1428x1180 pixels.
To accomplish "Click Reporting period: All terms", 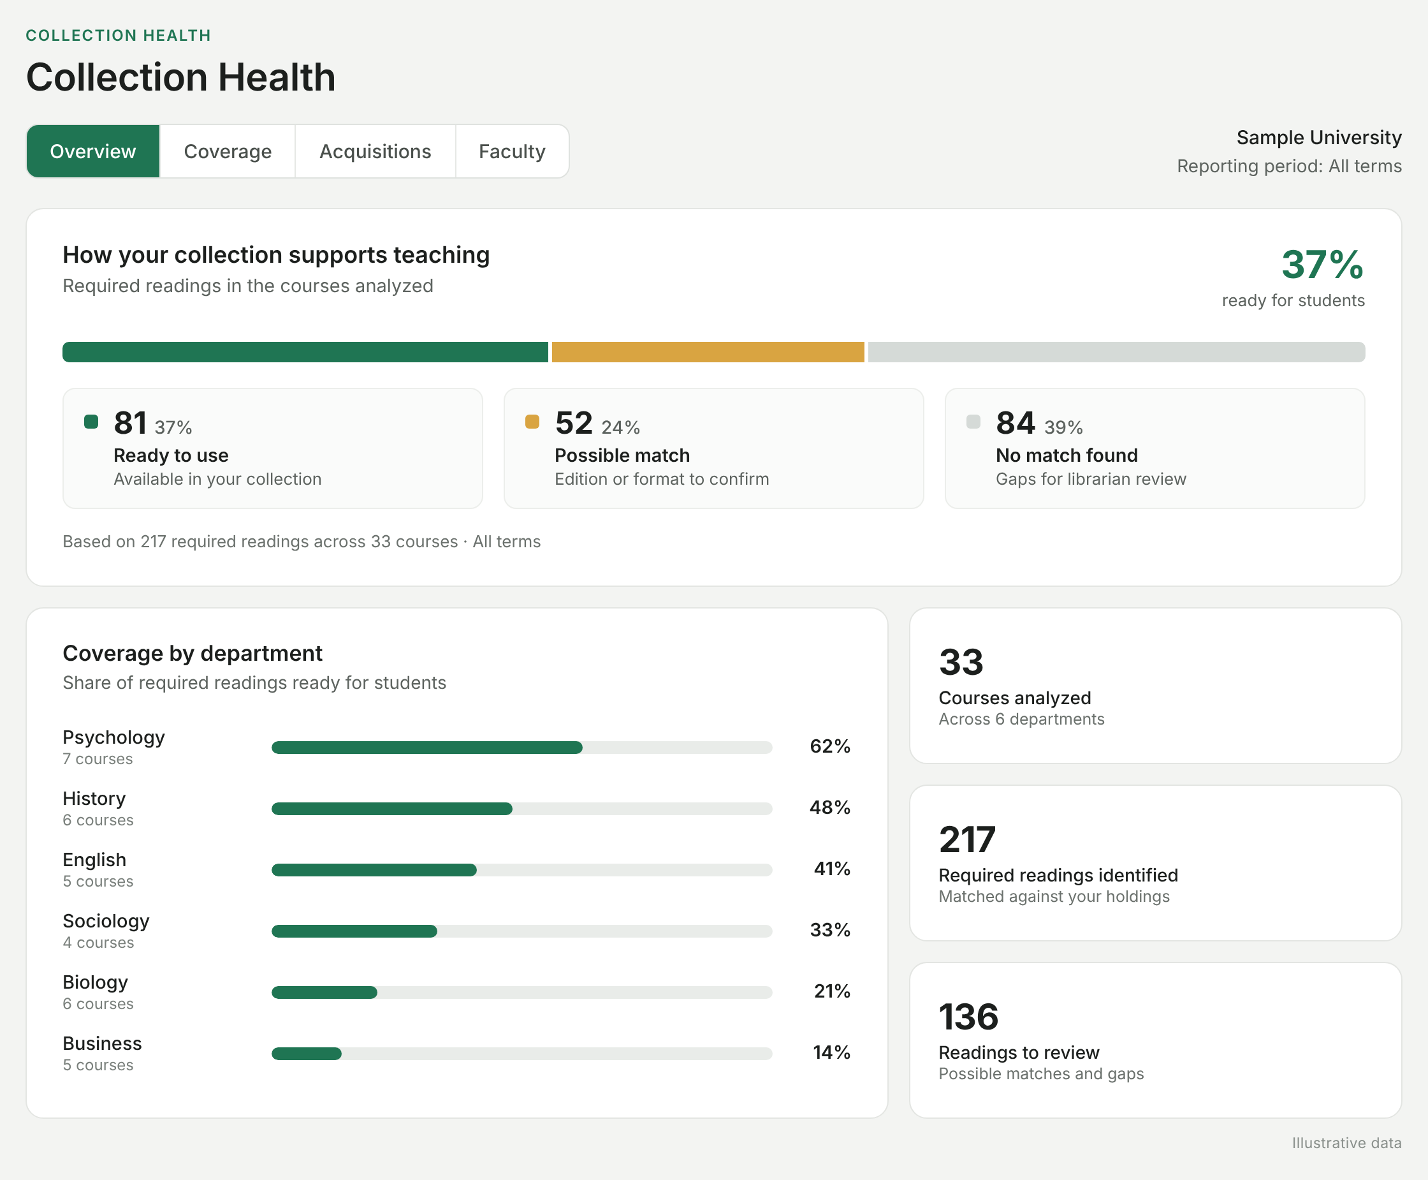I will click(1289, 166).
